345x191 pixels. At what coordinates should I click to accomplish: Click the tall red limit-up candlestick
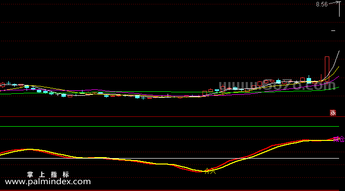tap(327, 69)
